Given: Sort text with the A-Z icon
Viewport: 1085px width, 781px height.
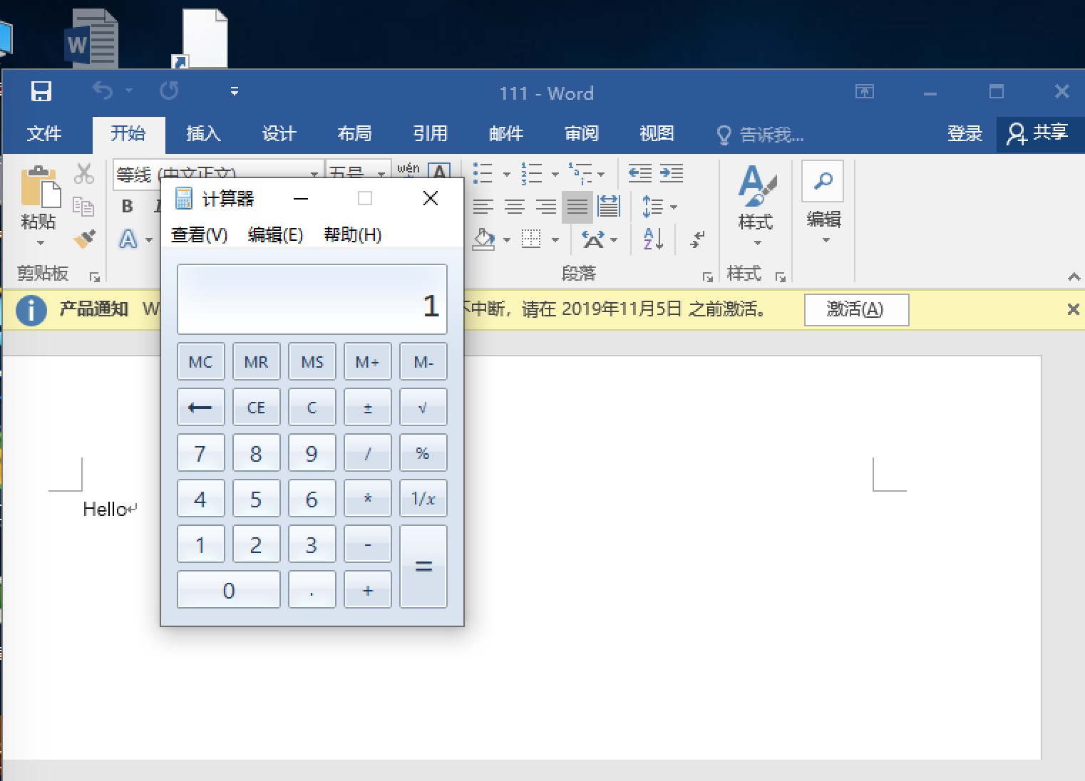Looking at the screenshot, I should [x=653, y=239].
